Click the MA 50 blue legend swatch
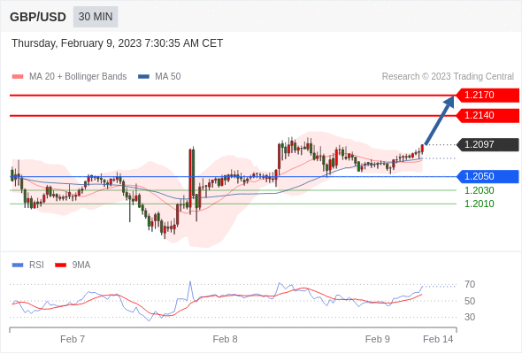Image resolution: width=522 pixels, height=354 pixels. [x=144, y=77]
